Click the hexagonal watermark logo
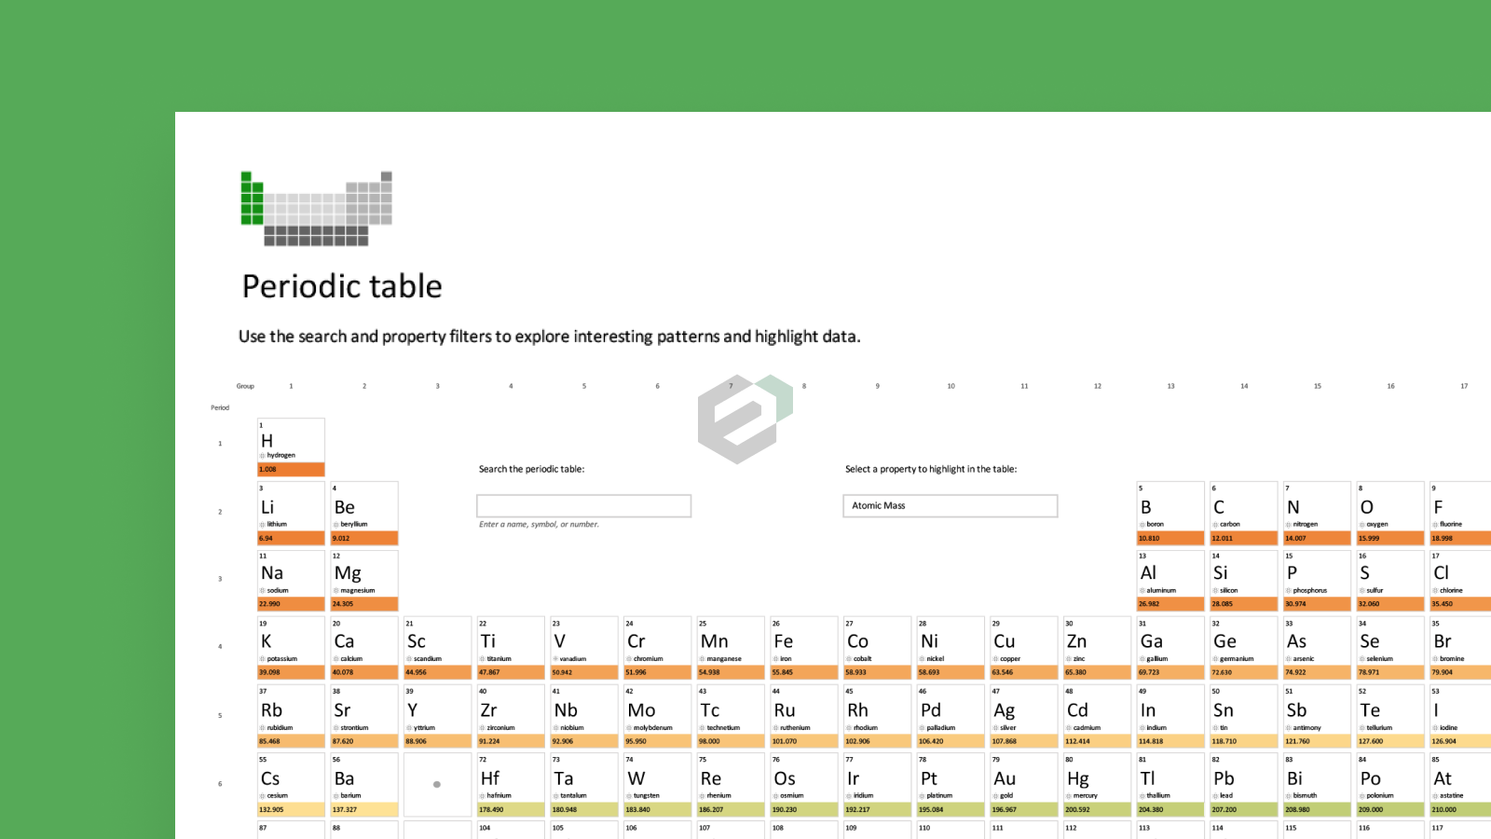 (745, 419)
